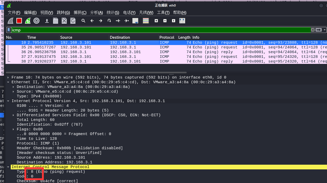Close this capture file from the toolbar
Screen dimensions: 327x183
64,21
